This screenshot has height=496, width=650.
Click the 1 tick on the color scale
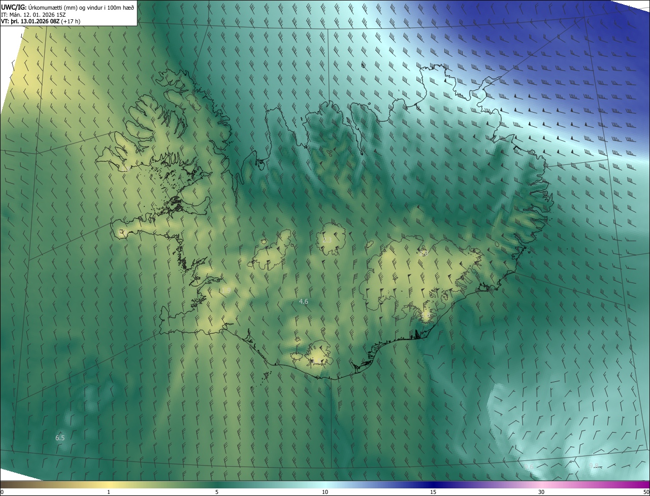(109, 492)
